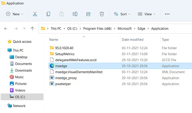Click the SCCD File type cell
This screenshot has height=113, width=192.
click(169, 60)
